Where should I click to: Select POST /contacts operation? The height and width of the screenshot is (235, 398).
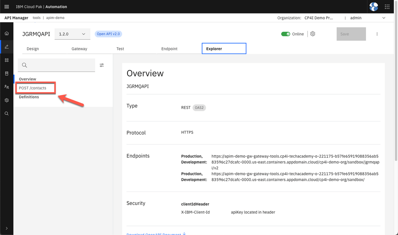32,88
